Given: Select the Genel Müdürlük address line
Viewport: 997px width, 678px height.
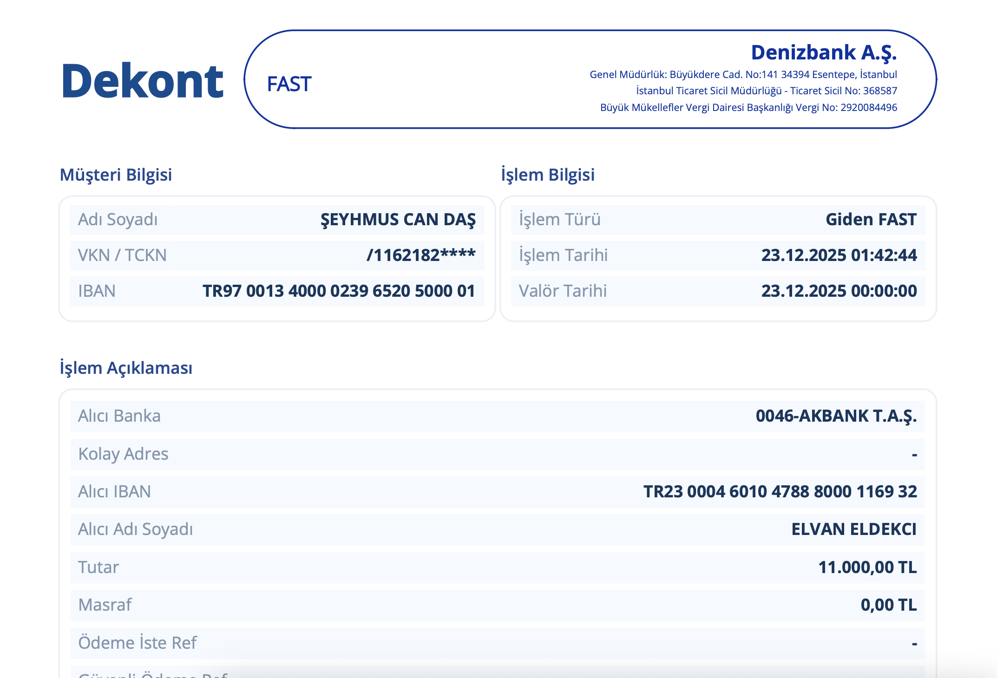Looking at the screenshot, I should (743, 75).
